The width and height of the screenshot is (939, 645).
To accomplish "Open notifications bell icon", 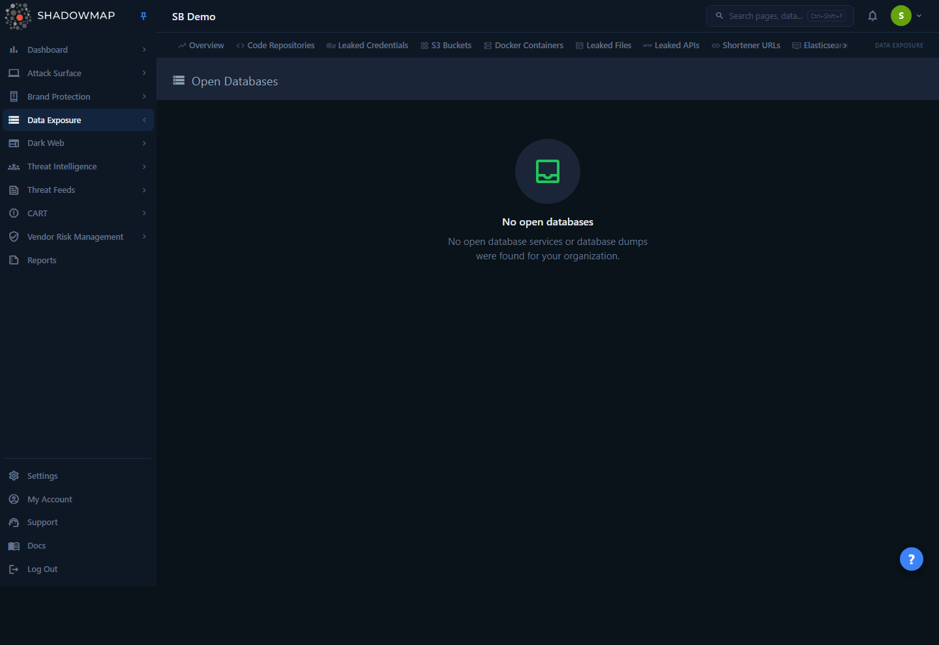I will [872, 16].
